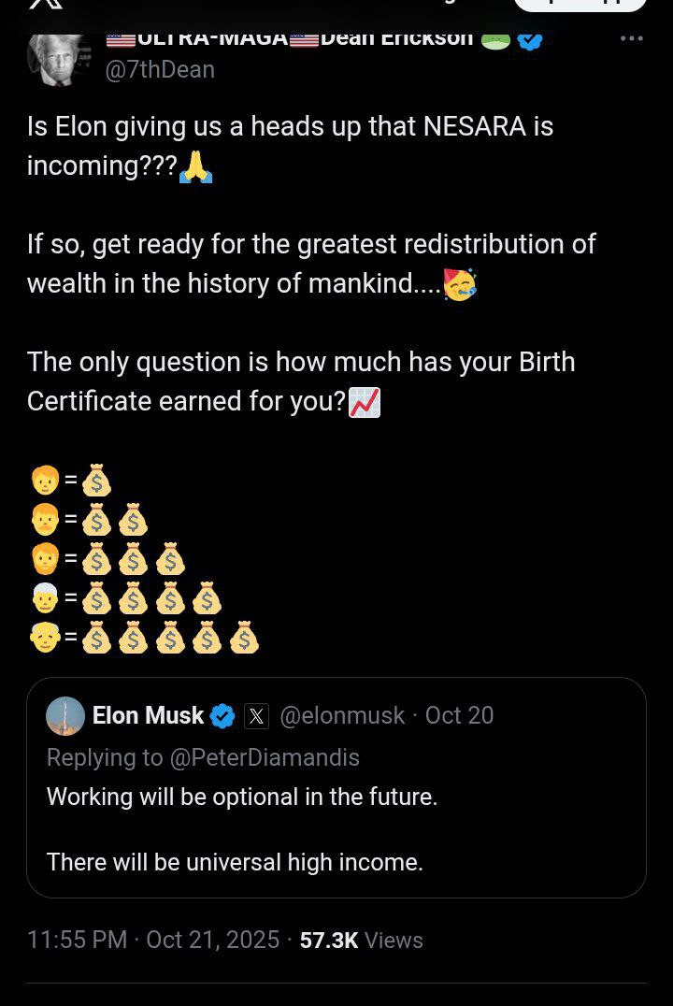
Task: Click the blue verified badge beside Dean Erickson
Action: point(530,39)
